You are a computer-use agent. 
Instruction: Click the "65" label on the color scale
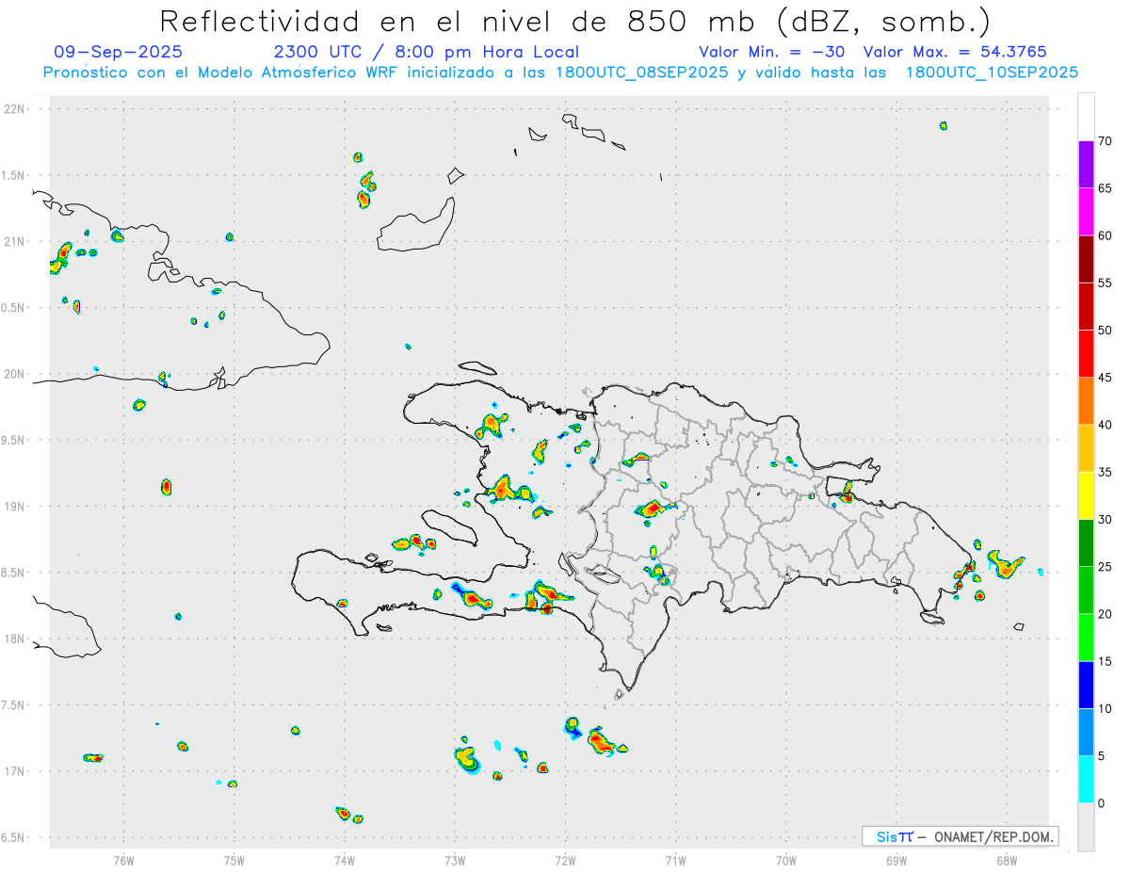[1105, 188]
